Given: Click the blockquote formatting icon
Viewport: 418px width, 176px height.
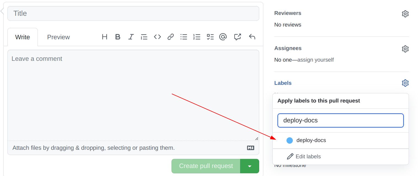Looking at the screenshot, I should tap(144, 37).
